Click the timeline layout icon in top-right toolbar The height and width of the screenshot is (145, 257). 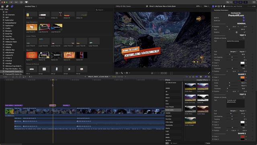click(x=241, y=2)
